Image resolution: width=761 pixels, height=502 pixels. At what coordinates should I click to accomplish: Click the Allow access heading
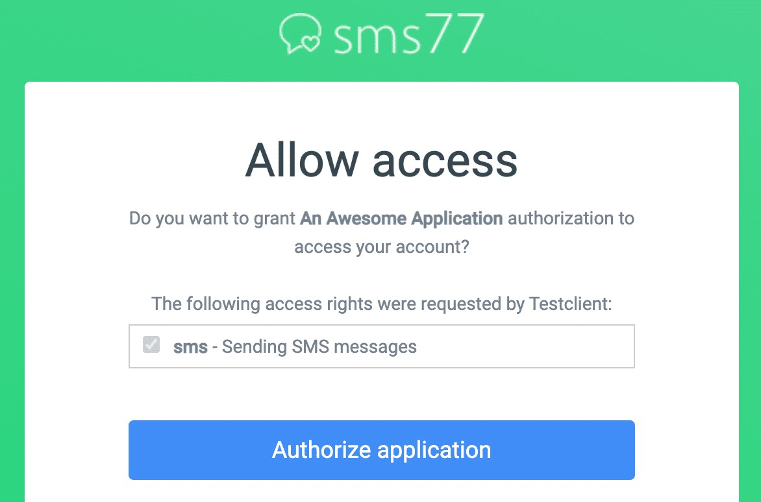tap(381, 160)
